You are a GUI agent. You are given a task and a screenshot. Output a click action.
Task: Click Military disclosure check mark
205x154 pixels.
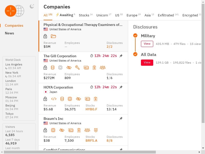click(135, 35)
